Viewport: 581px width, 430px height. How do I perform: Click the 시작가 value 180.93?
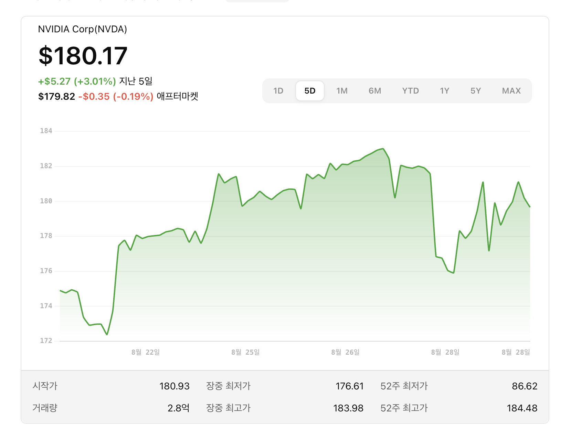click(175, 386)
